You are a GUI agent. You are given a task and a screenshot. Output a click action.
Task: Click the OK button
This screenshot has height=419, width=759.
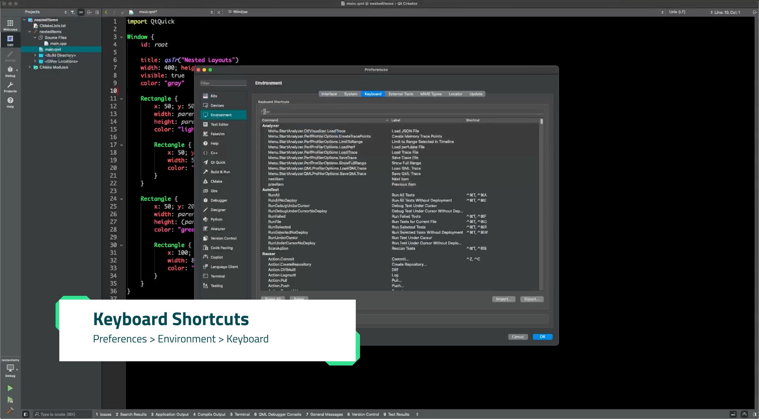pyautogui.click(x=542, y=337)
